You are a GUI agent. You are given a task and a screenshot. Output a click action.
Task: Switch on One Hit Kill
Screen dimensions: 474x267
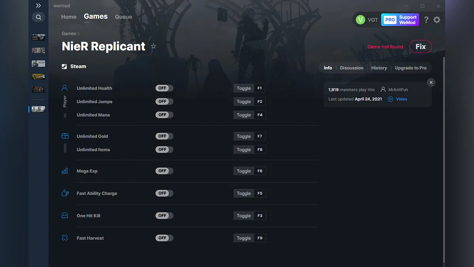click(164, 216)
